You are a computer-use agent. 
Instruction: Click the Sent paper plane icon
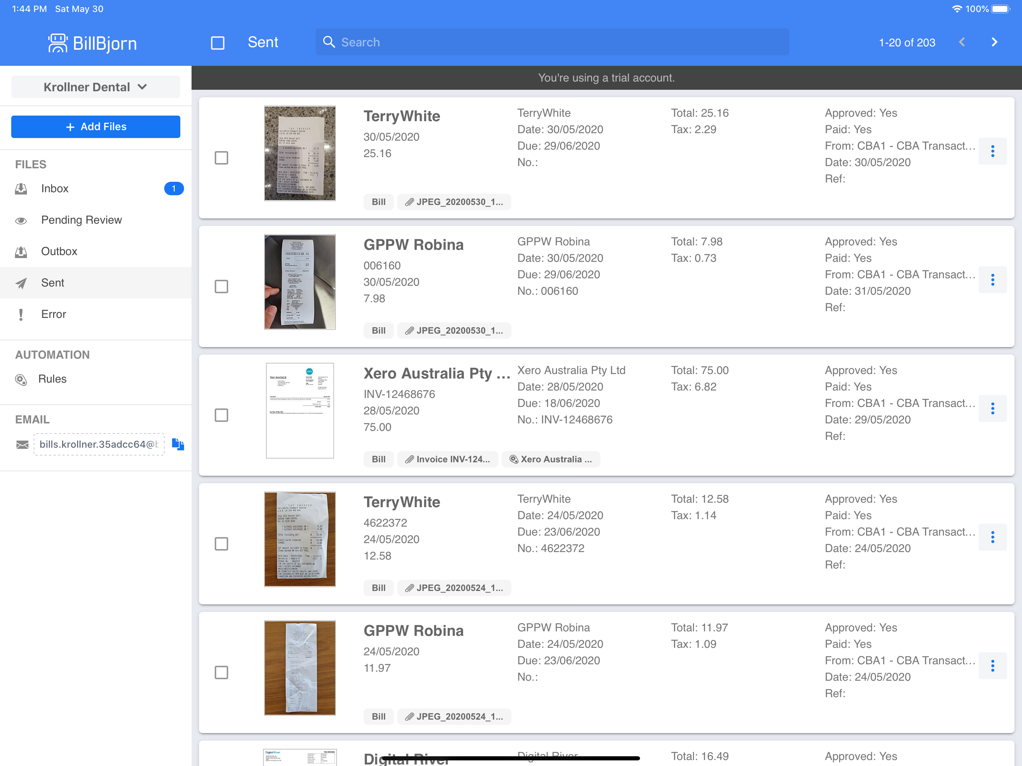[x=21, y=283]
